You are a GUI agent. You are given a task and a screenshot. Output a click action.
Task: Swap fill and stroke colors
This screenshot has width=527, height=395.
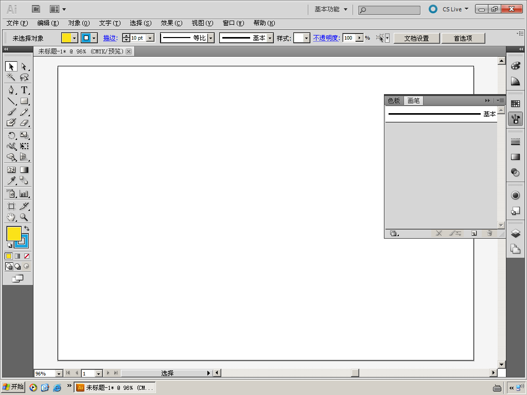coord(27,228)
